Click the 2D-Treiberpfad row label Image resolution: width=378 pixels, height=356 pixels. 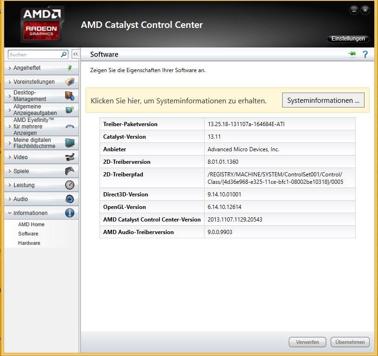click(123, 174)
